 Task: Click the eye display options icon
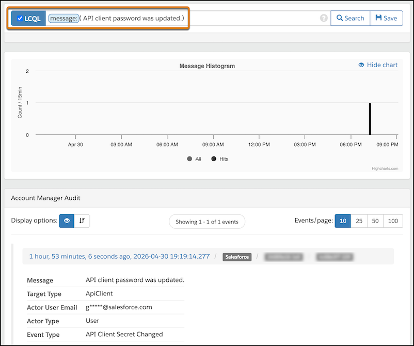67,221
